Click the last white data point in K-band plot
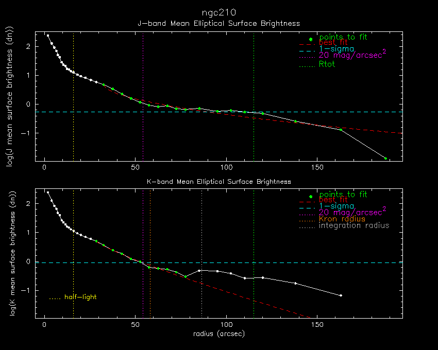438x350 pixels. pos(341,295)
